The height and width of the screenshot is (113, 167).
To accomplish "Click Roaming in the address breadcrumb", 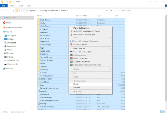I will [43, 10].
